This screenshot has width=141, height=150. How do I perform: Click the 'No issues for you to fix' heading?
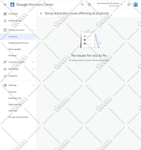(89, 56)
